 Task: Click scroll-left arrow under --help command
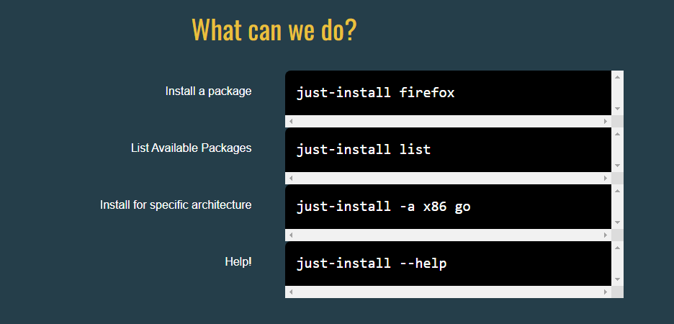[x=291, y=292]
